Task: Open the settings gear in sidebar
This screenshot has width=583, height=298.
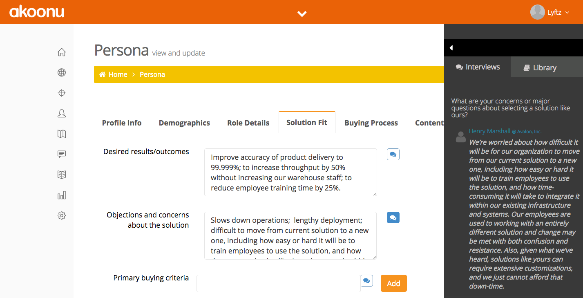Action: (x=61, y=215)
